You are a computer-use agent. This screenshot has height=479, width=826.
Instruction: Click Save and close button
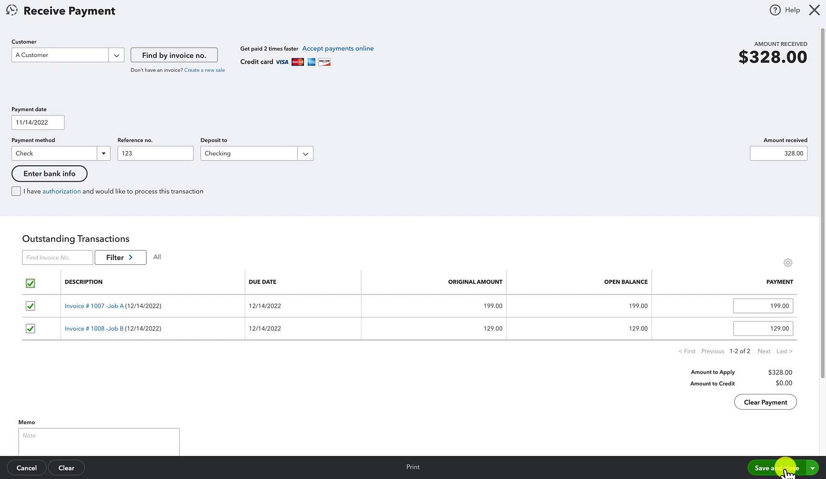tap(777, 468)
